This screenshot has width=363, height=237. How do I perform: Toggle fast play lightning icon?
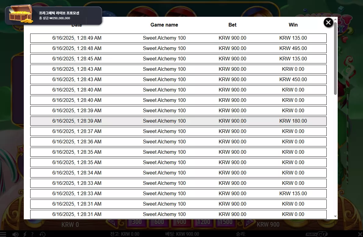click(25, 234)
